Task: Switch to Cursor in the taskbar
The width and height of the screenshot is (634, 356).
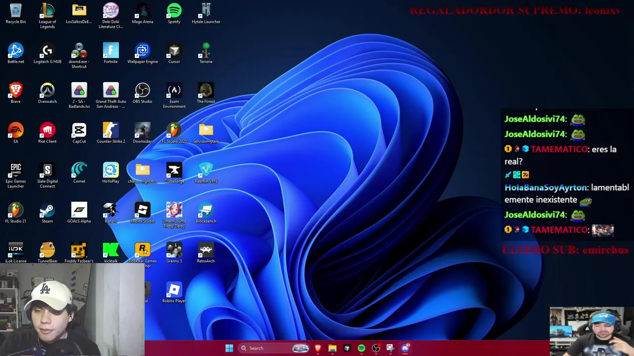Action: (347, 348)
